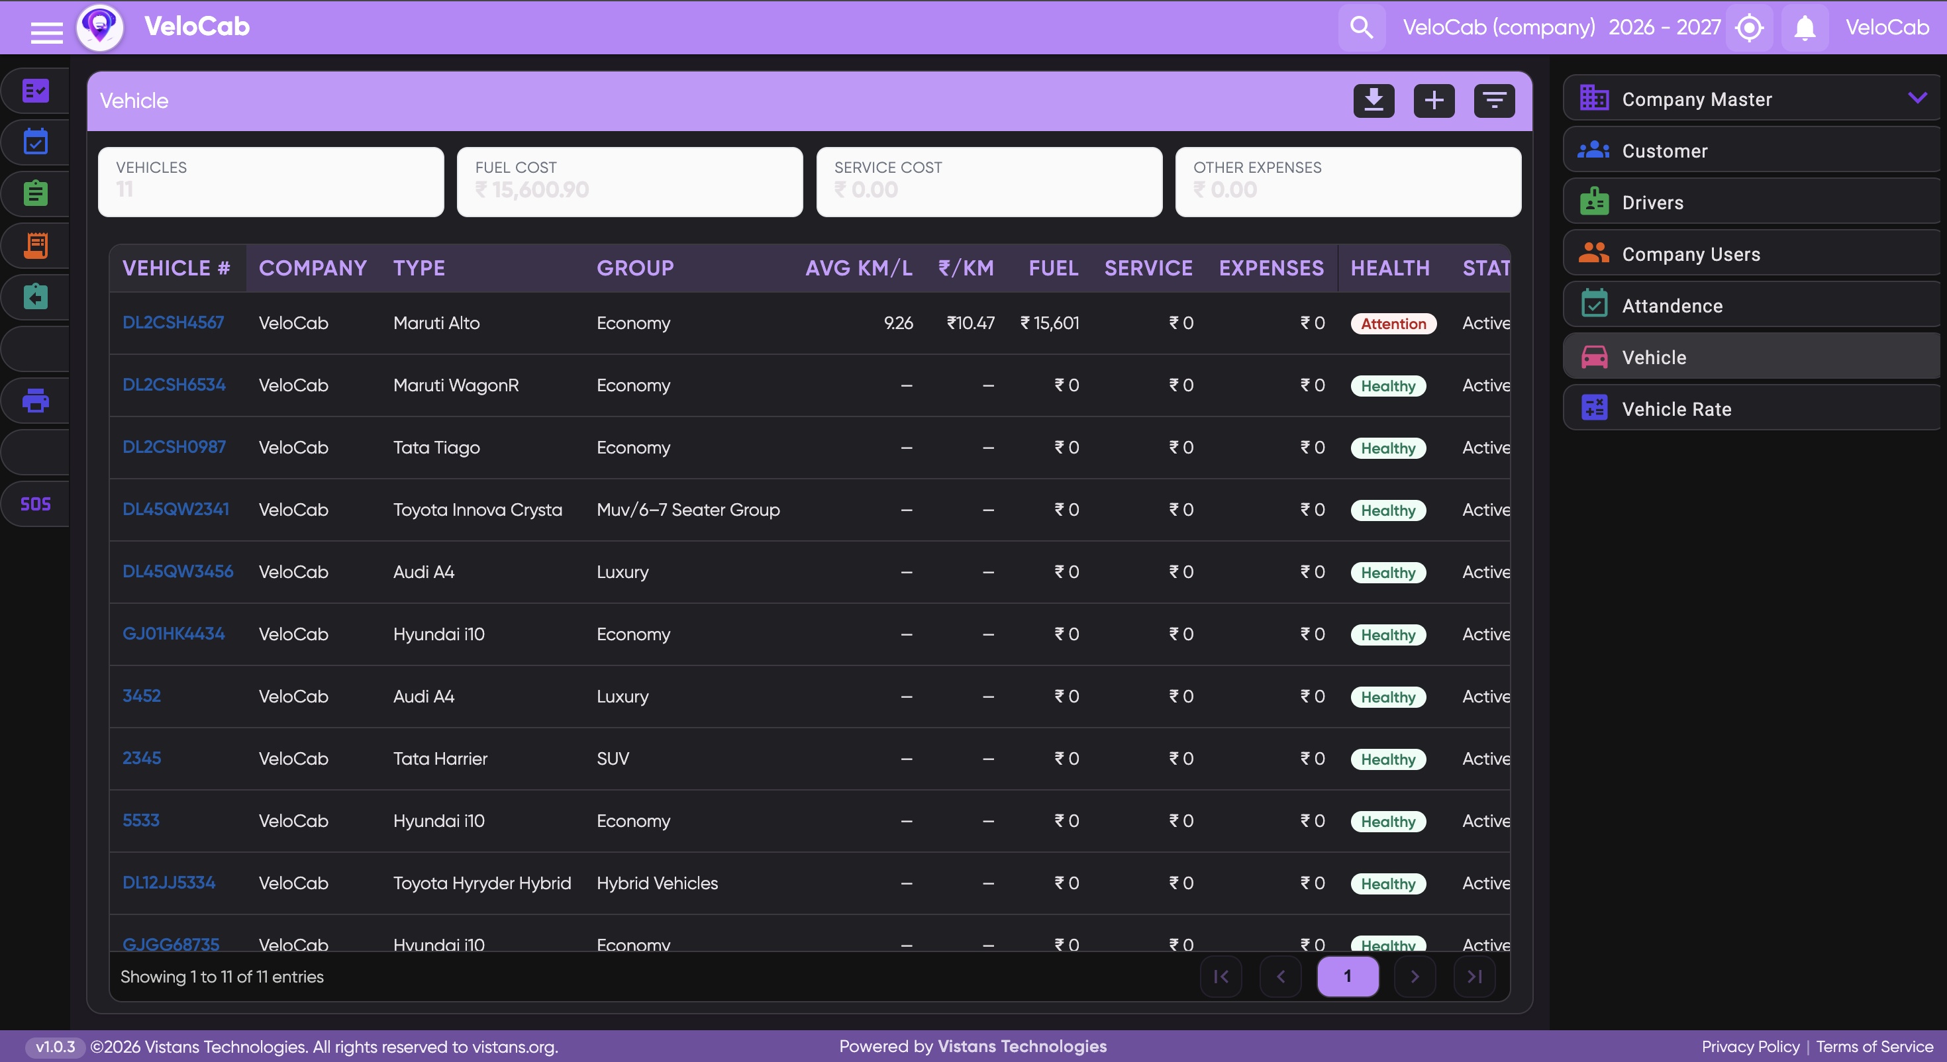This screenshot has width=1947, height=1062.
Task: Open the teal clipboard-arrow sidebar icon
Action: pos(36,297)
